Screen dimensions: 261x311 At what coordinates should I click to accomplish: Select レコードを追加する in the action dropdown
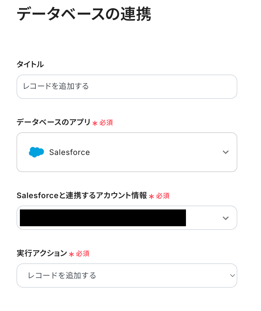pos(62,275)
